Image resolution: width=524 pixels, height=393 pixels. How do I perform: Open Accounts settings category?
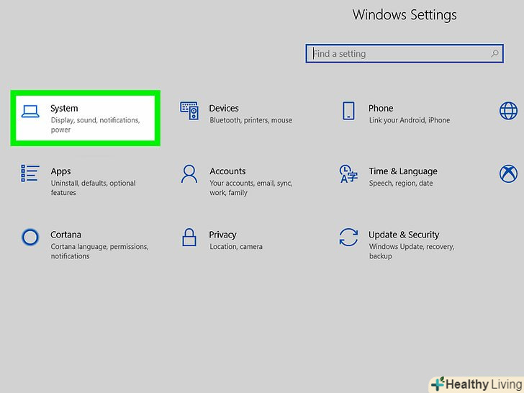pos(227,171)
